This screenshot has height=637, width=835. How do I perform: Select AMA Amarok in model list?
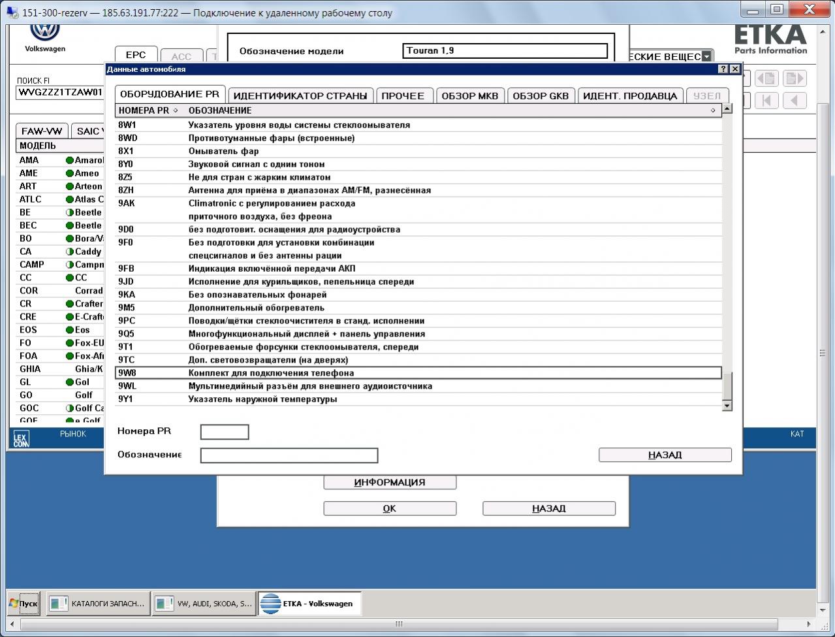tap(60, 160)
